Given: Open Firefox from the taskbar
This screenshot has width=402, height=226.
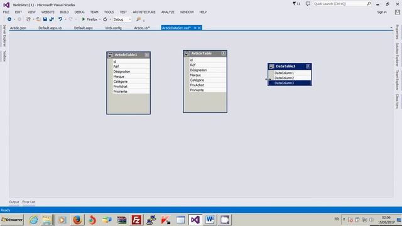Looking at the screenshot, I should (77, 220).
